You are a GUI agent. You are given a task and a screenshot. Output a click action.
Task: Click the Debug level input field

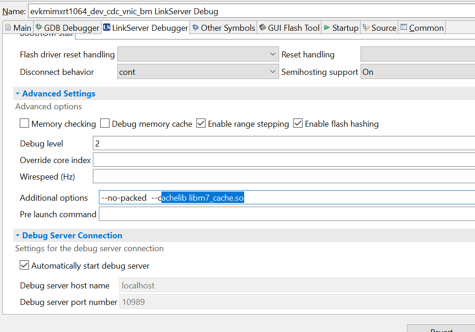283,144
